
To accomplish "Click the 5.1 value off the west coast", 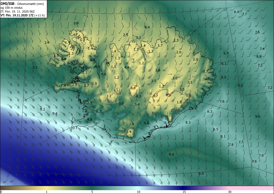I will click(35, 68).
